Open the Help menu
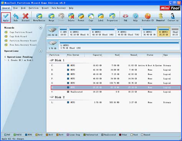The width and height of the screenshot is (182, 141). click(71, 8)
